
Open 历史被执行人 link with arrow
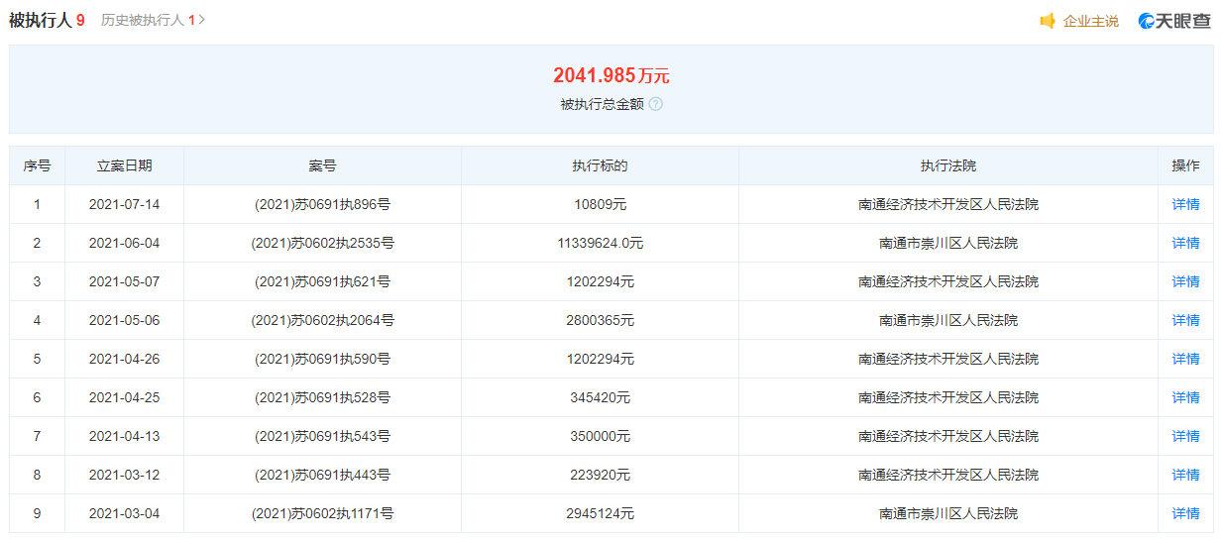(153, 20)
